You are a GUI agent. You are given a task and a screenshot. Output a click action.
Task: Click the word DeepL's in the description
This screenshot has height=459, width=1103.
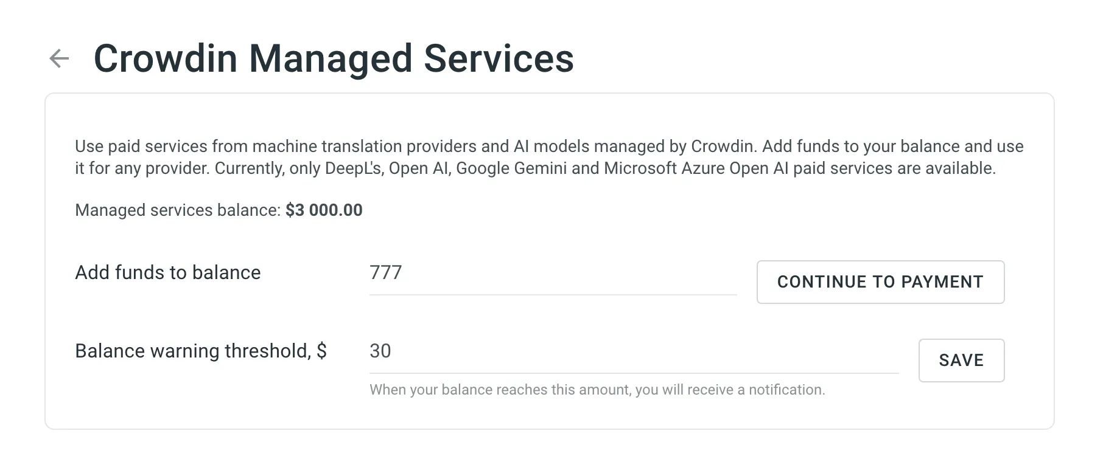[x=354, y=168]
